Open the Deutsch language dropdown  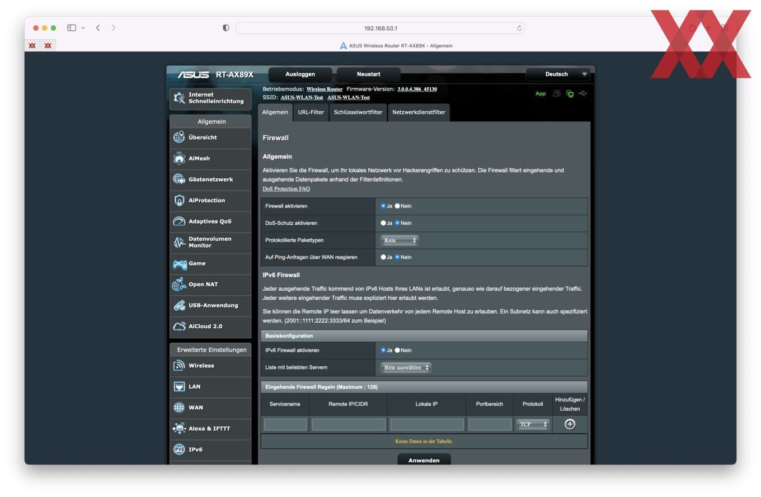click(557, 74)
